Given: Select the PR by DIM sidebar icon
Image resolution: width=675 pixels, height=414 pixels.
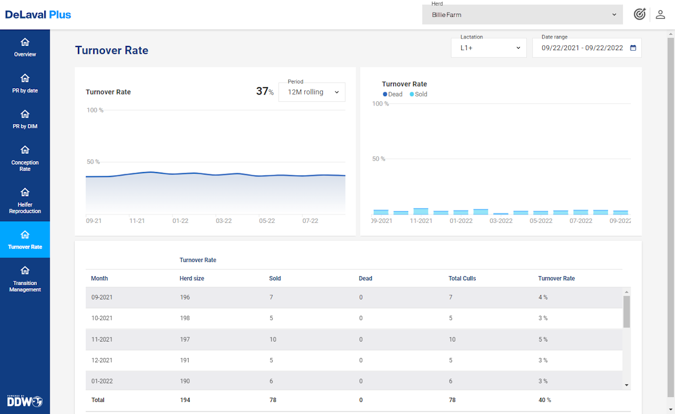Looking at the screenshot, I should (25, 115).
